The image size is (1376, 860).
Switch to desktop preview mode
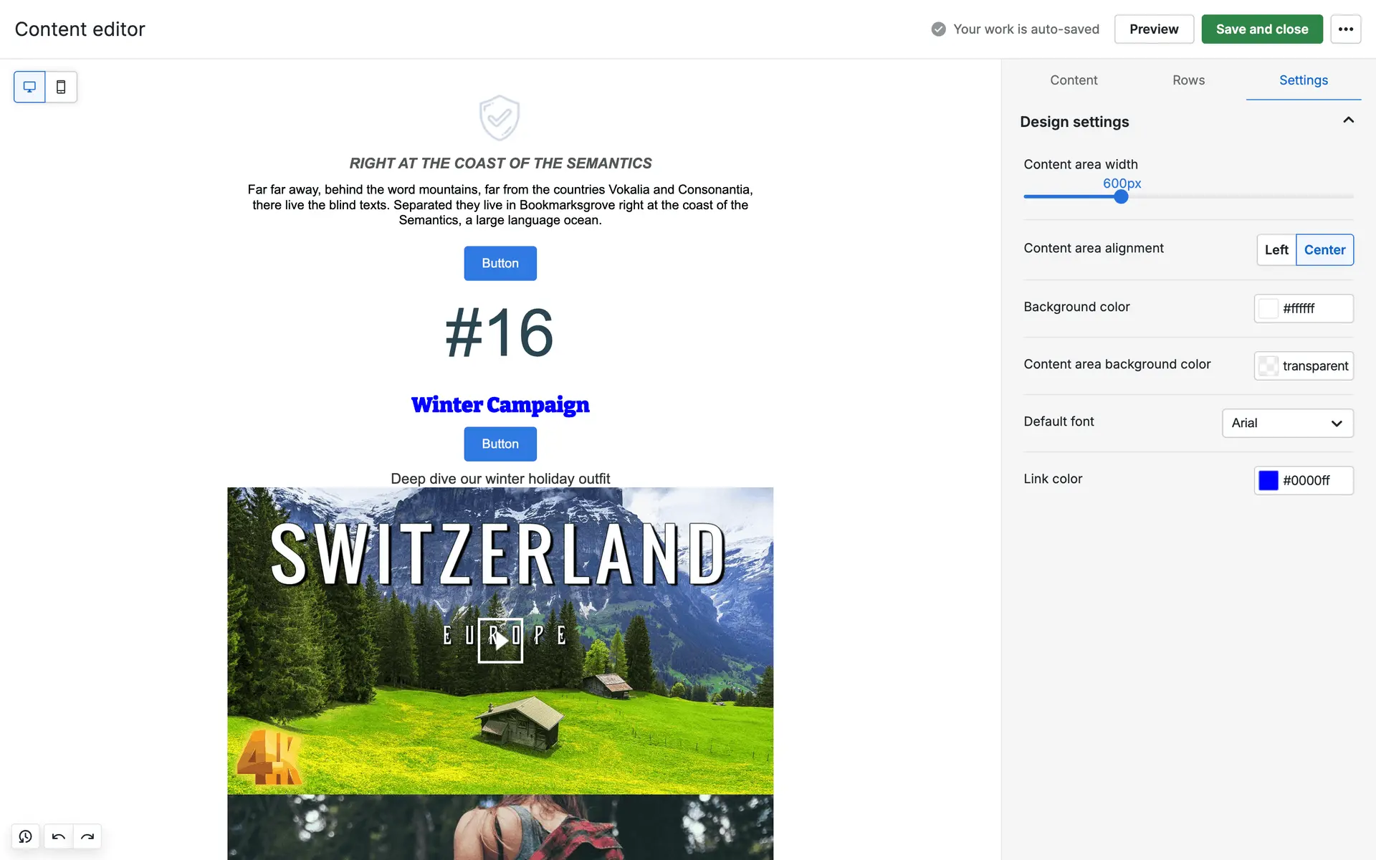[x=29, y=87]
